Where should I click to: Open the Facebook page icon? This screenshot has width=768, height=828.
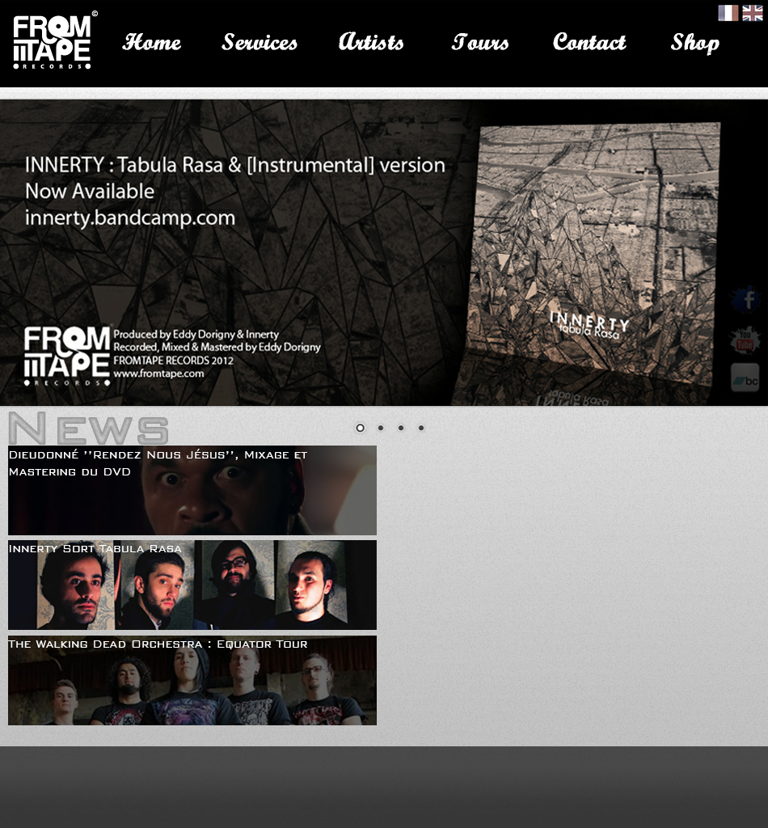pyautogui.click(x=745, y=301)
